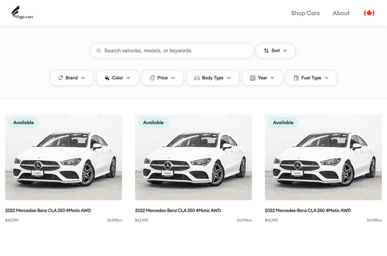Click the Year calendar icon
The image size is (387, 256).
[x=253, y=78]
